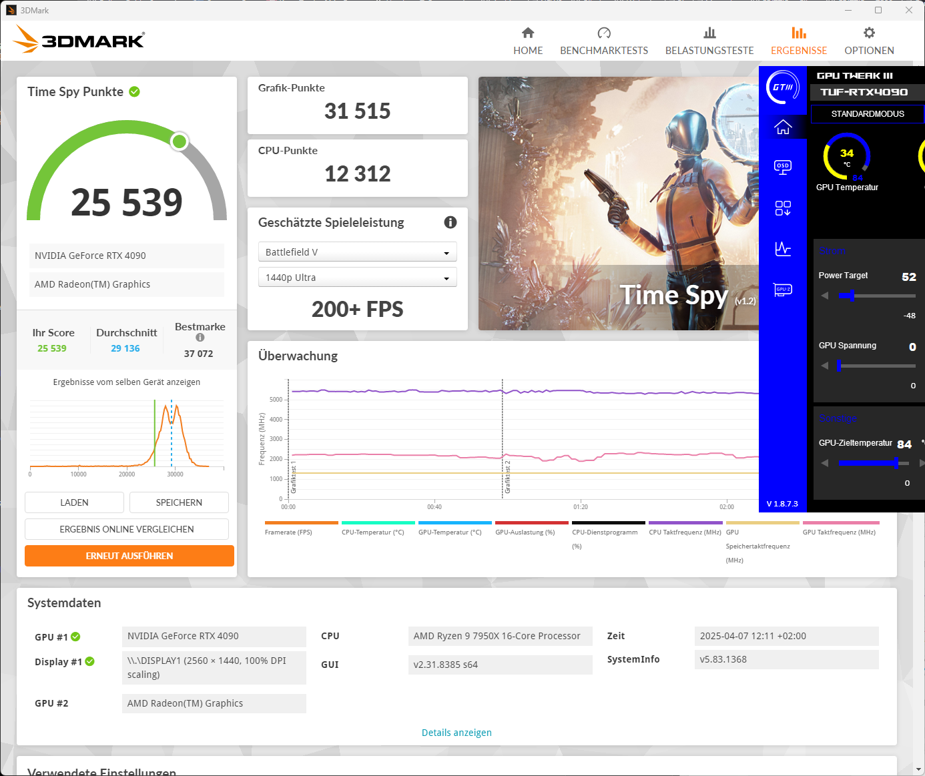925x776 pixels.
Task: Click the SystemInfo version v5.83.1368
Action: click(786, 659)
